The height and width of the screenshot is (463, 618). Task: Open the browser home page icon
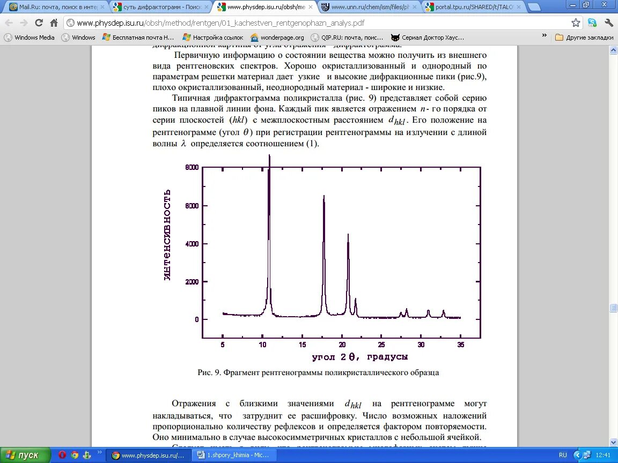click(x=54, y=23)
